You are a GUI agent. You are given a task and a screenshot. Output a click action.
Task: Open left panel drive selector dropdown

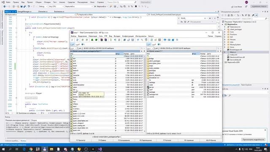(73, 49)
